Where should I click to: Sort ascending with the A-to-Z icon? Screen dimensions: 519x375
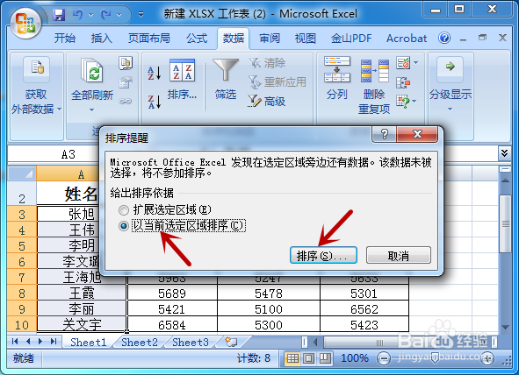[155, 73]
